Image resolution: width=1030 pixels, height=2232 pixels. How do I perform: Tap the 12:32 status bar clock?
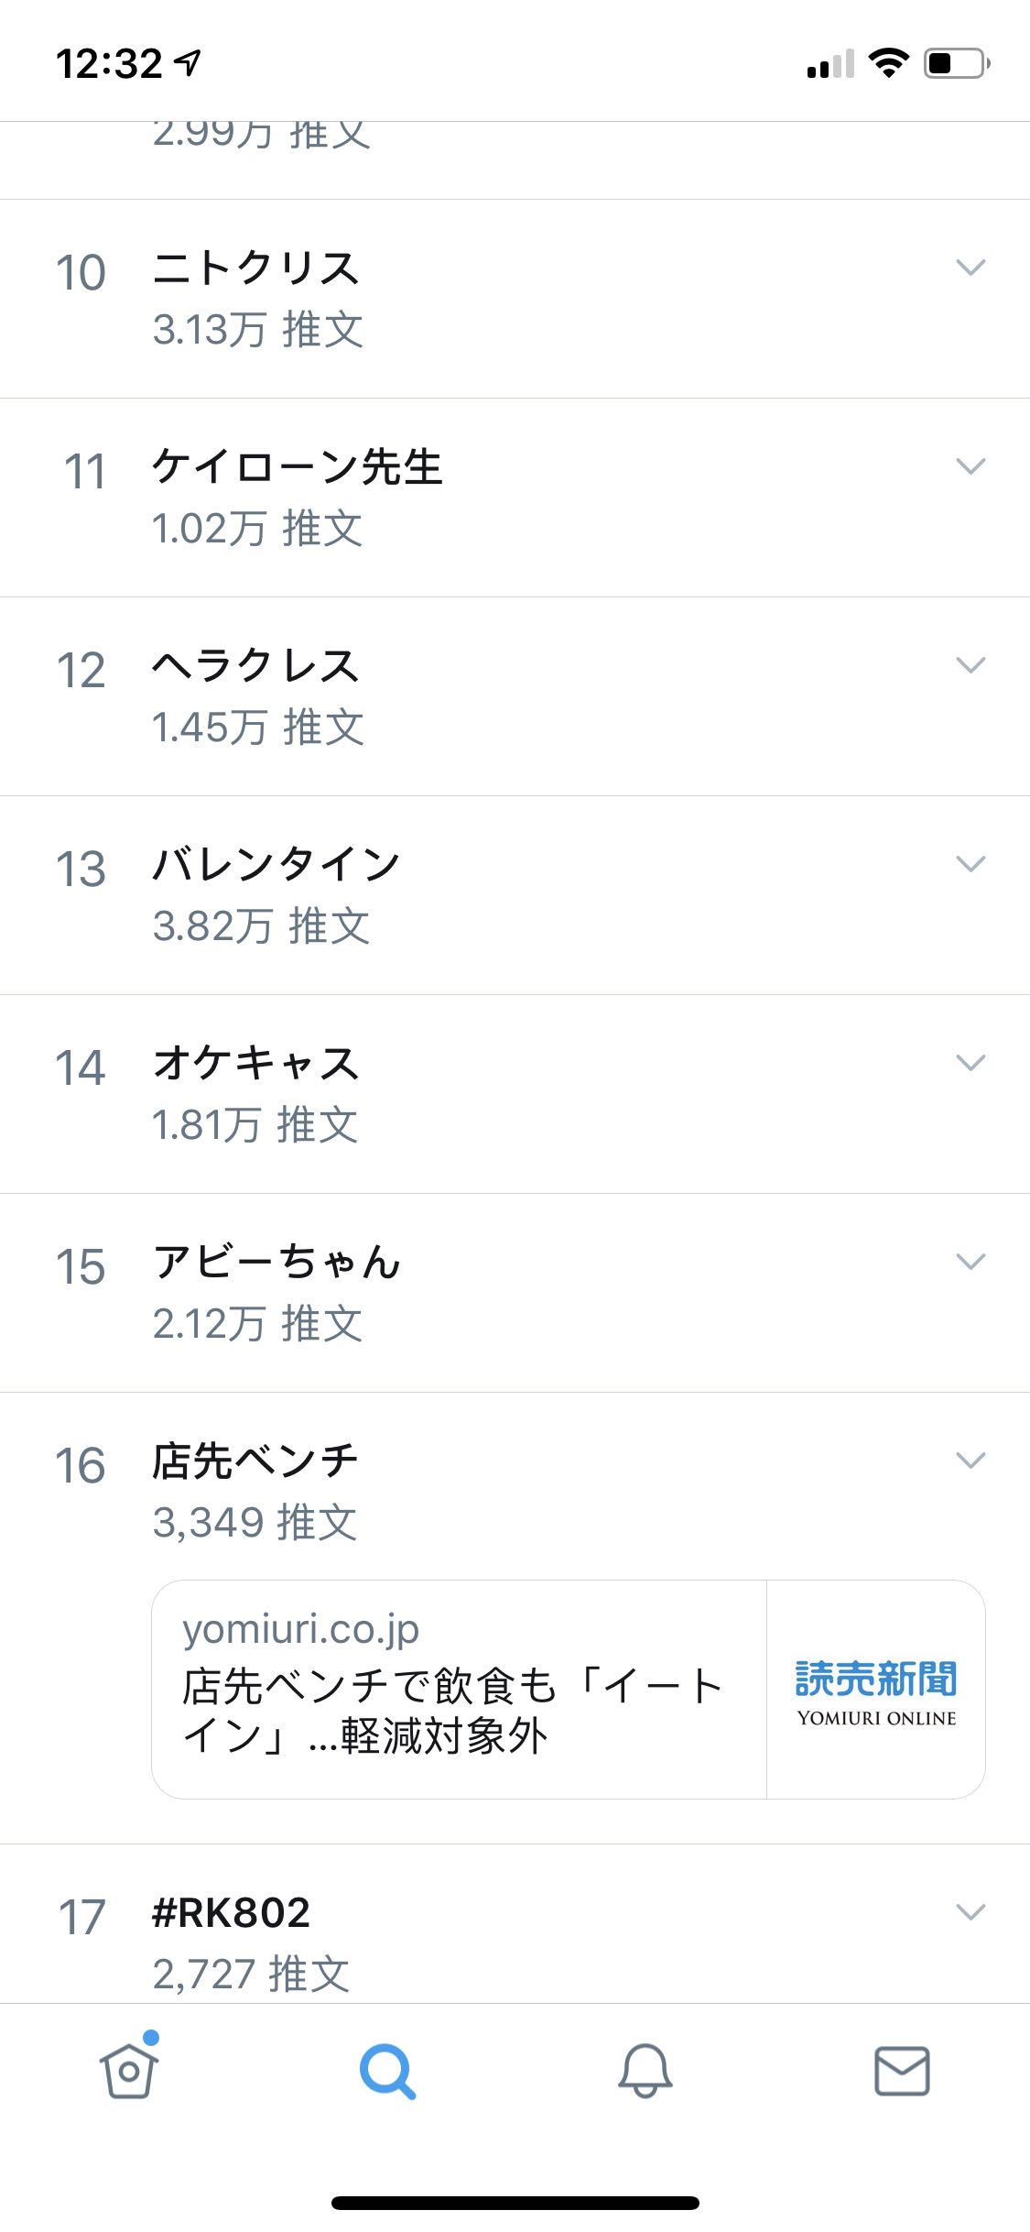tap(109, 64)
